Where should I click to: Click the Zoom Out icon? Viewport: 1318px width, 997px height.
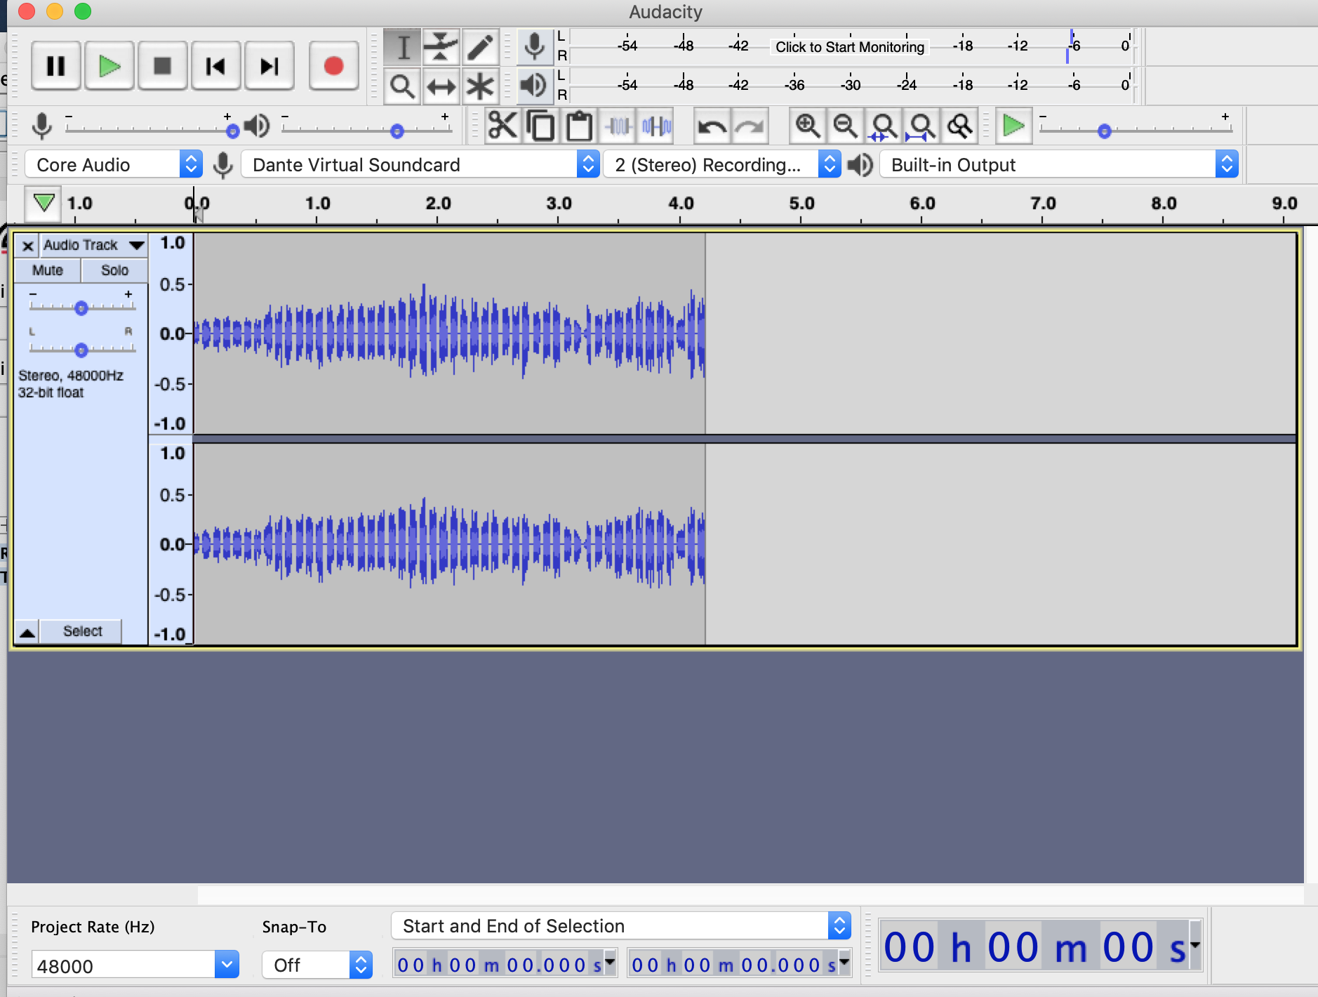845,126
